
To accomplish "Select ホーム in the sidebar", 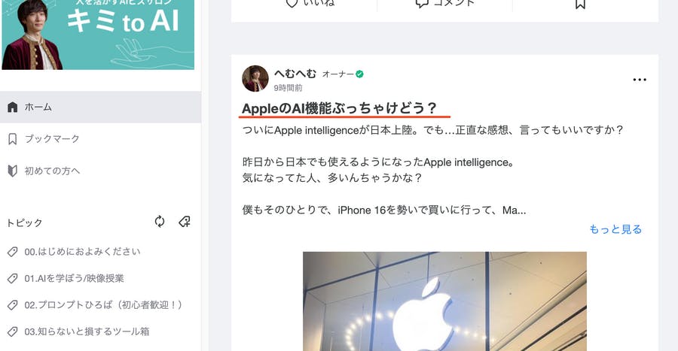I will pos(100,107).
